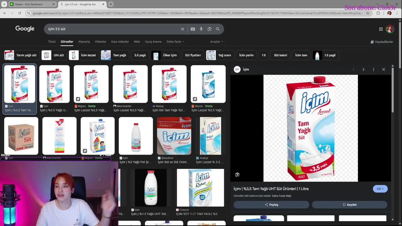Go back with the browser back arrow
The width and height of the screenshot is (402, 226).
(4, 13)
